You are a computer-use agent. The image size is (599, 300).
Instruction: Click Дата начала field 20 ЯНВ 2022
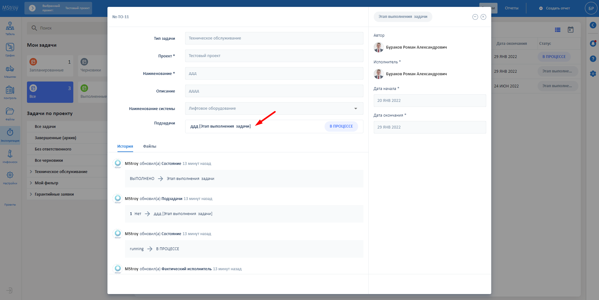point(430,101)
